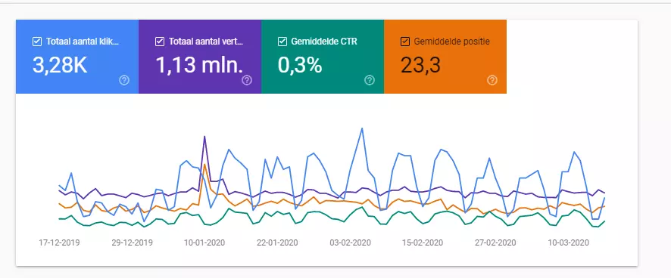
Task: Open help icon on green CTR card
Action: 370,80
